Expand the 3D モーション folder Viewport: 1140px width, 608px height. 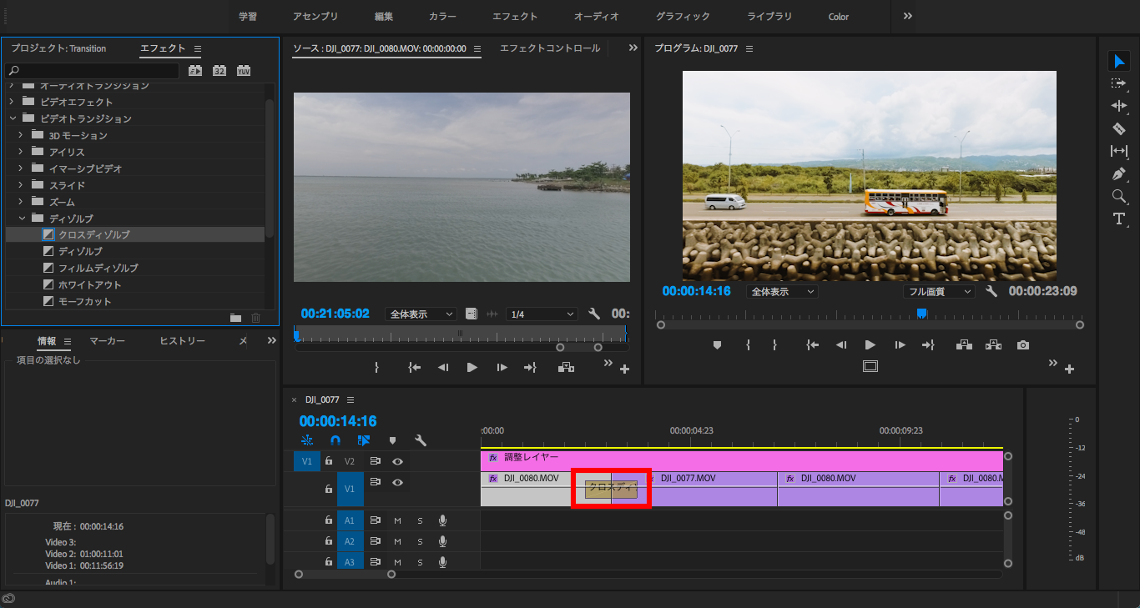coord(21,135)
